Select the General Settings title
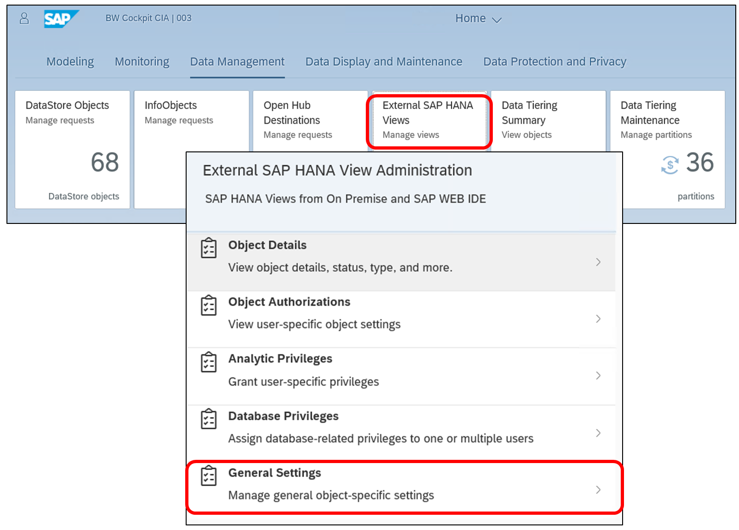This screenshot has height=530, width=739. click(275, 473)
